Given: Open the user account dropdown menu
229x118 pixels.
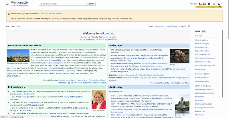Looking at the screenshot, I should pos(220,4).
